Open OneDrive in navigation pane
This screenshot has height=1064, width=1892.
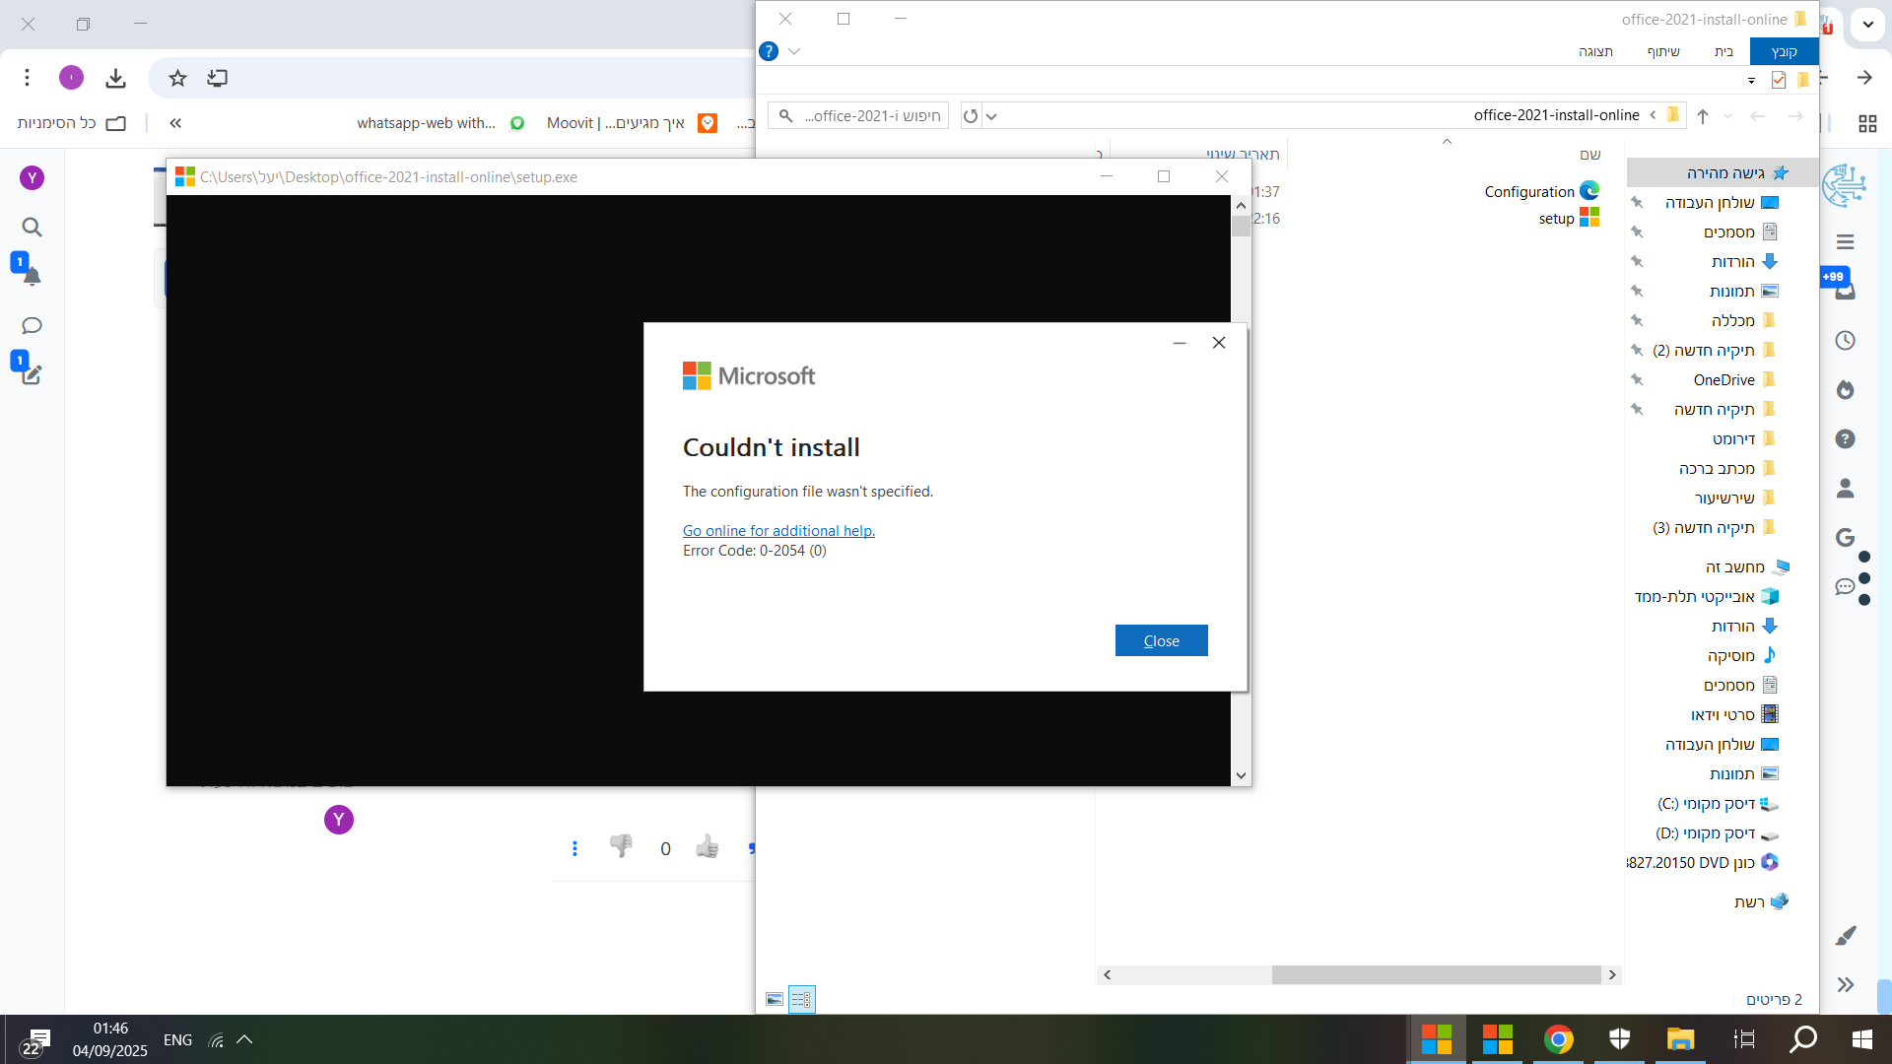coord(1734,379)
